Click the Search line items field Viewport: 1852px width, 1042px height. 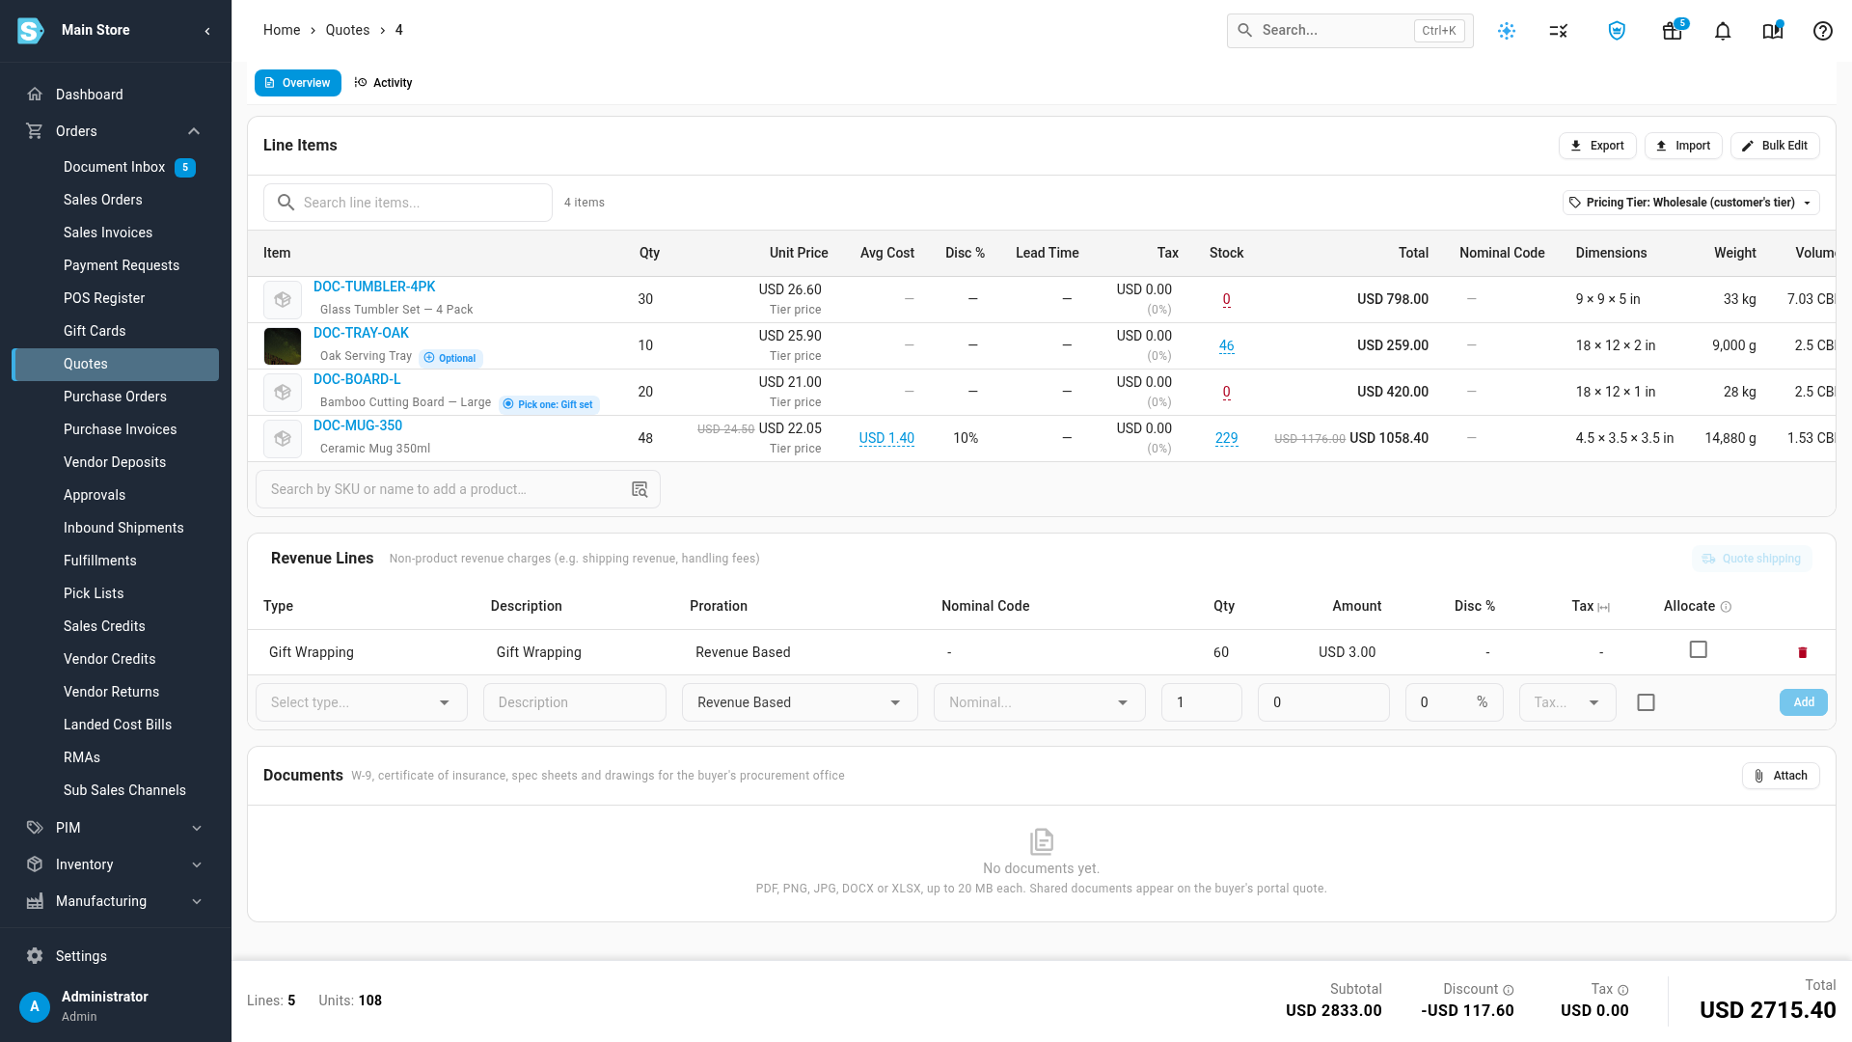pyautogui.click(x=408, y=203)
